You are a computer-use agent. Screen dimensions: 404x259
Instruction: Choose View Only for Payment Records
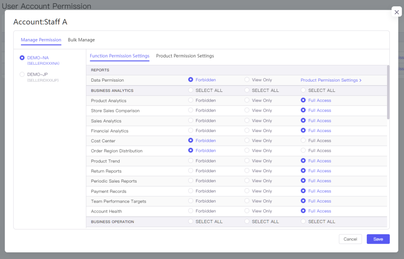[x=247, y=191]
